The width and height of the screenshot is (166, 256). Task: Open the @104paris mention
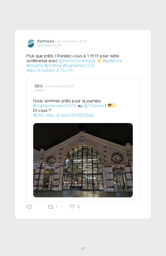point(94,106)
